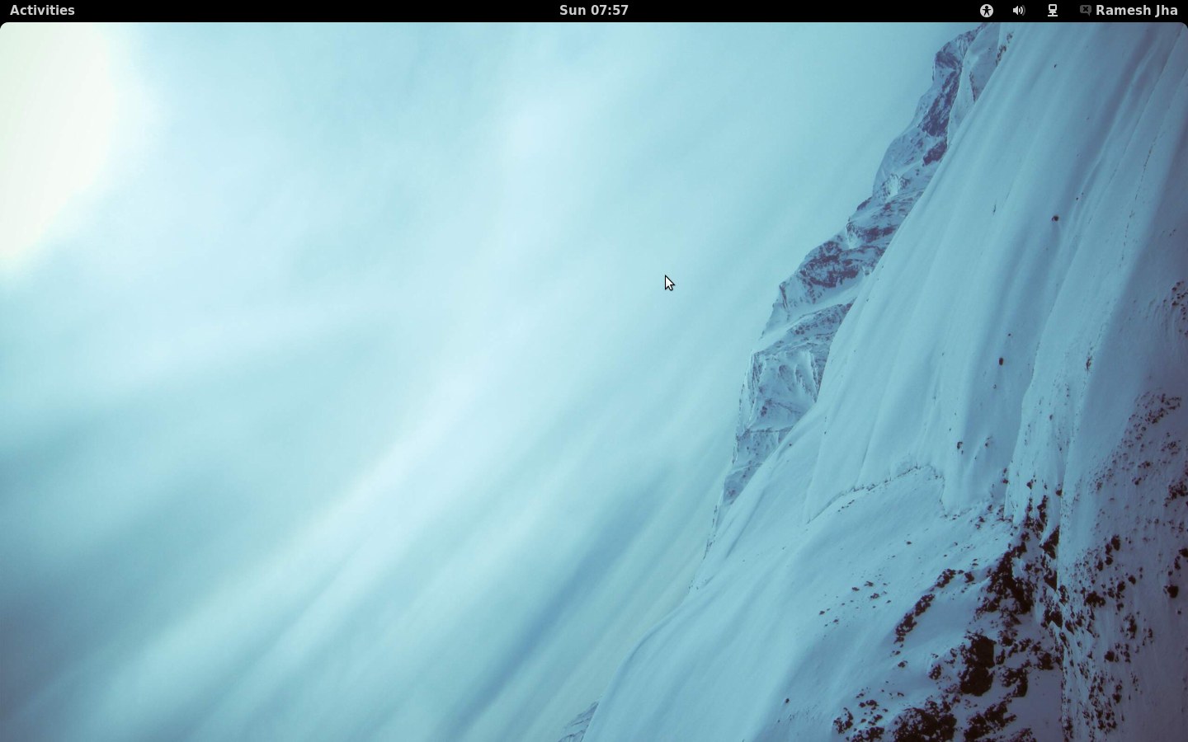Screen dimensions: 1188x742
Task: Open the calendar dropdown via the clock
Action: pyautogui.click(x=593, y=11)
